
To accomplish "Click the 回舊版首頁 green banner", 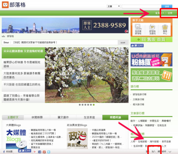I will 151,40.
